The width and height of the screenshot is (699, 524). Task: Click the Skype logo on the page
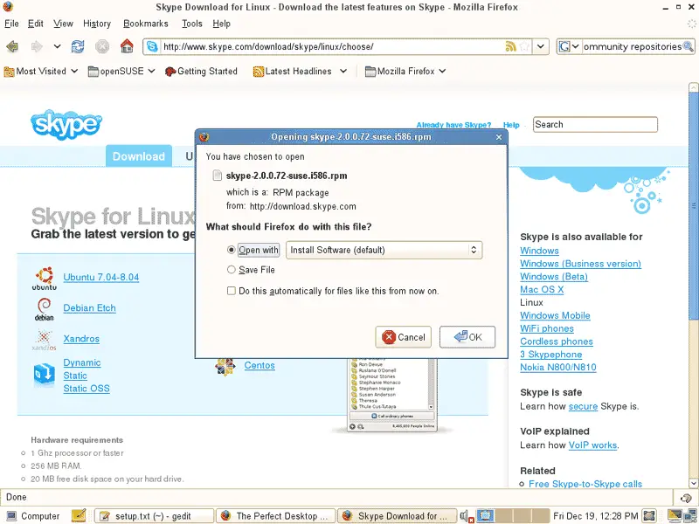tap(66, 124)
